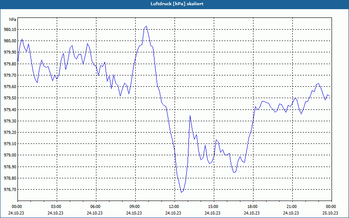Click the 979,00 y-axis label

[x=9, y=155]
